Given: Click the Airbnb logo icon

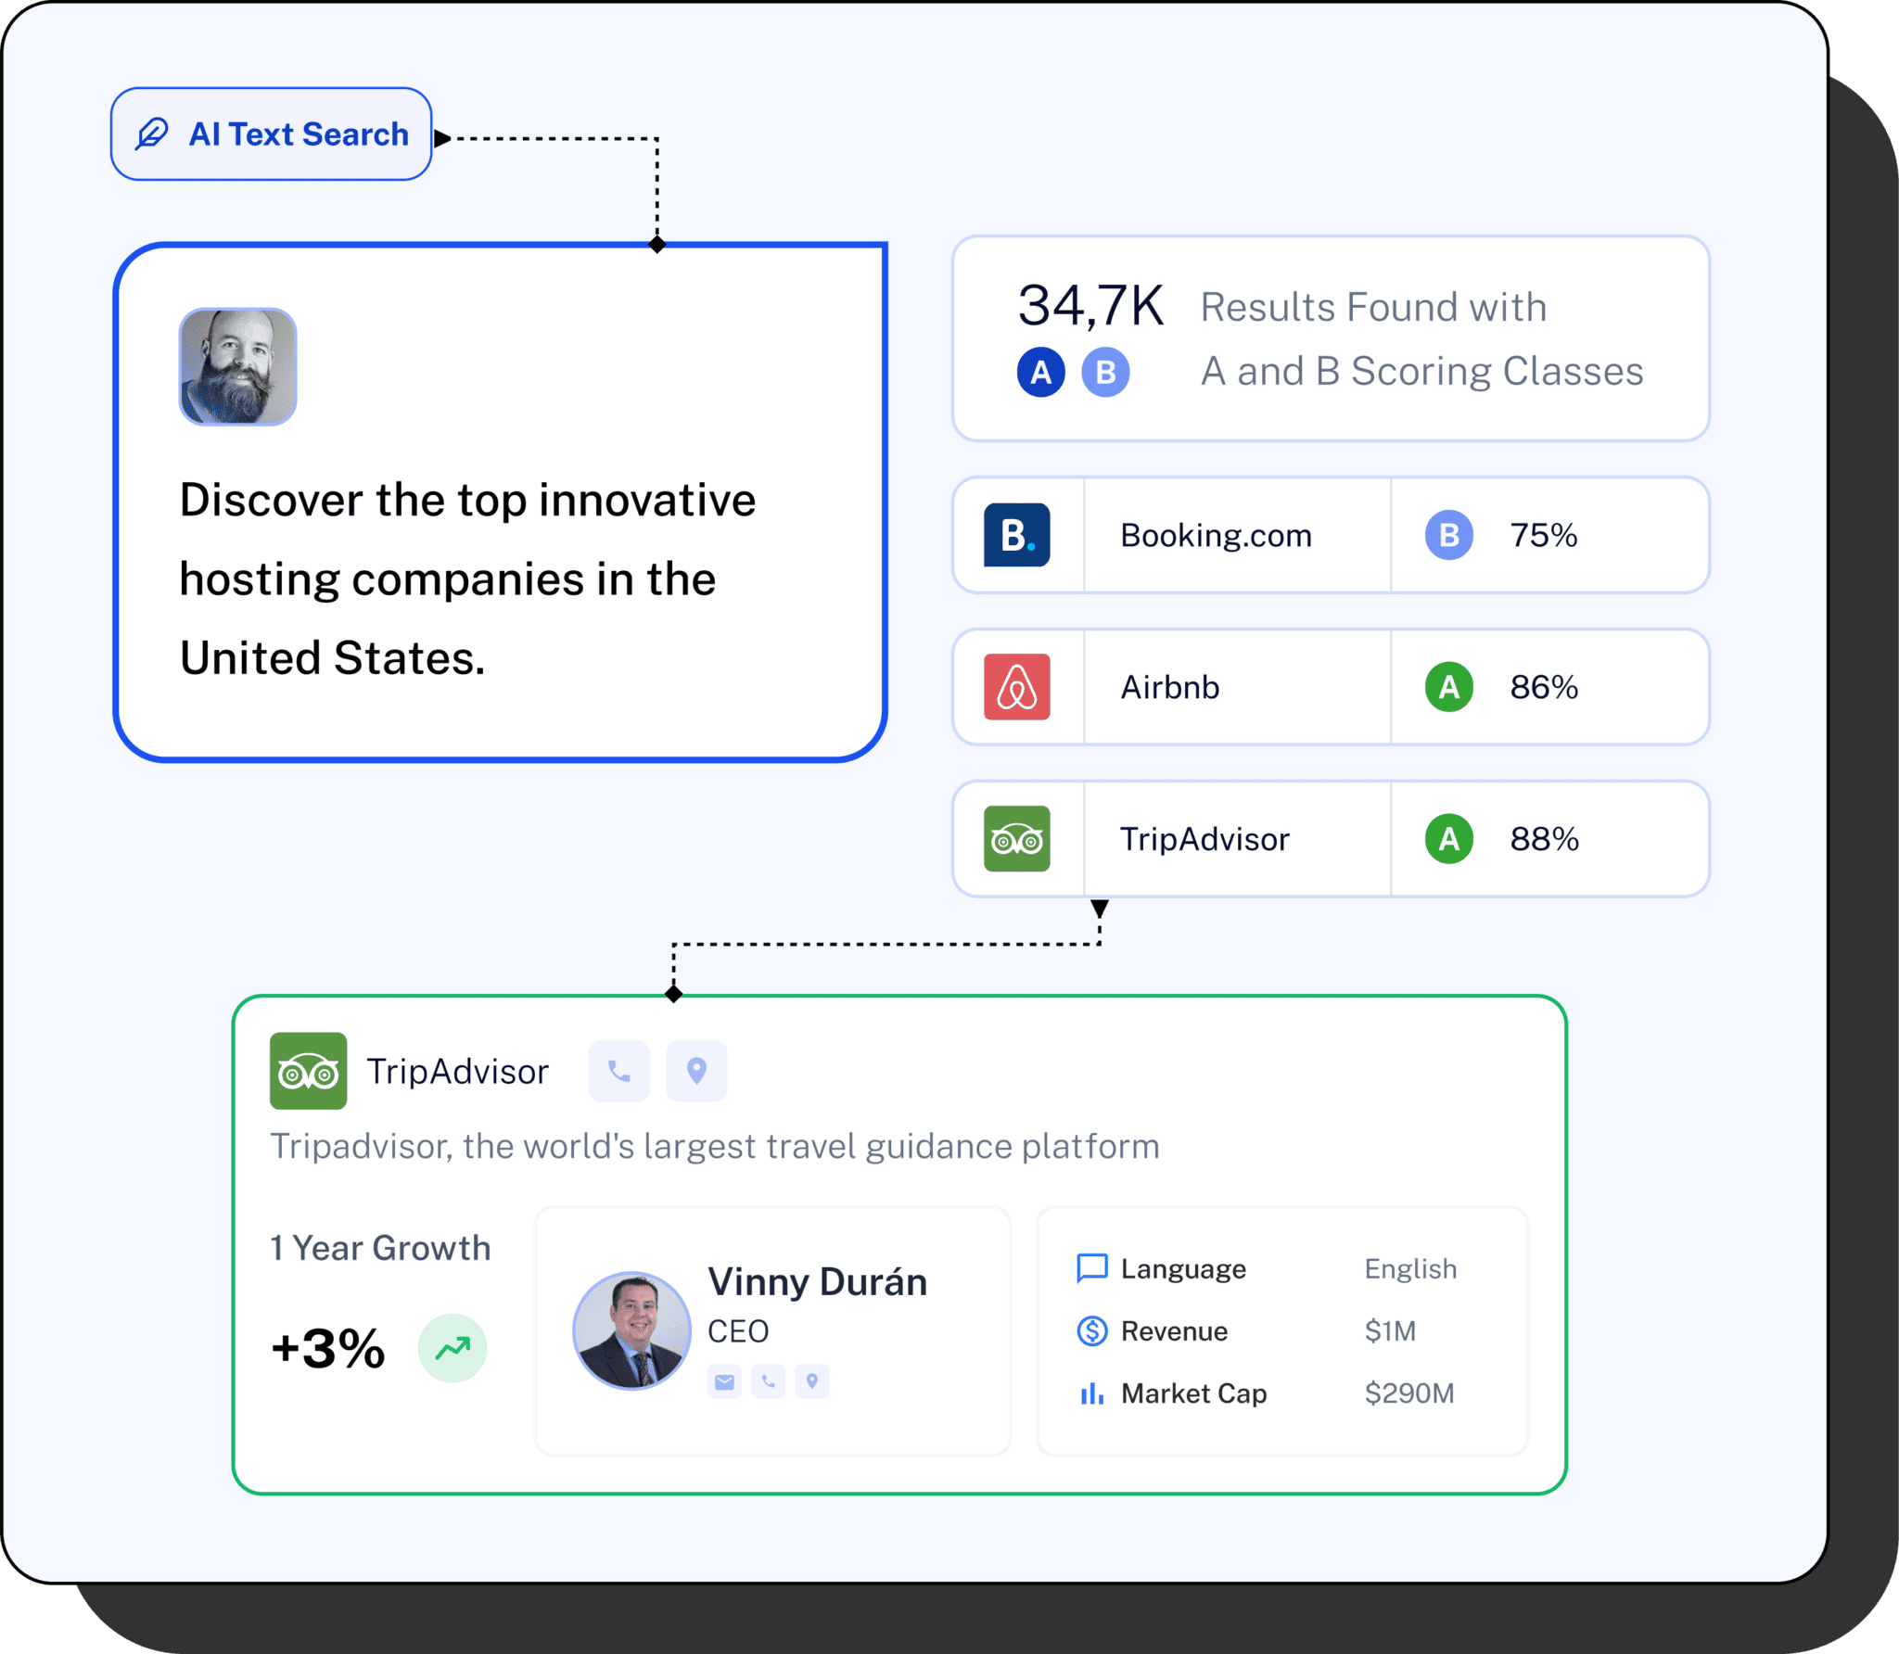Looking at the screenshot, I should [x=1017, y=687].
